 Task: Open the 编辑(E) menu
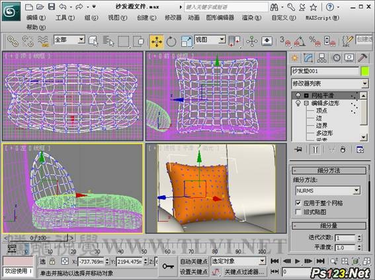36,18
